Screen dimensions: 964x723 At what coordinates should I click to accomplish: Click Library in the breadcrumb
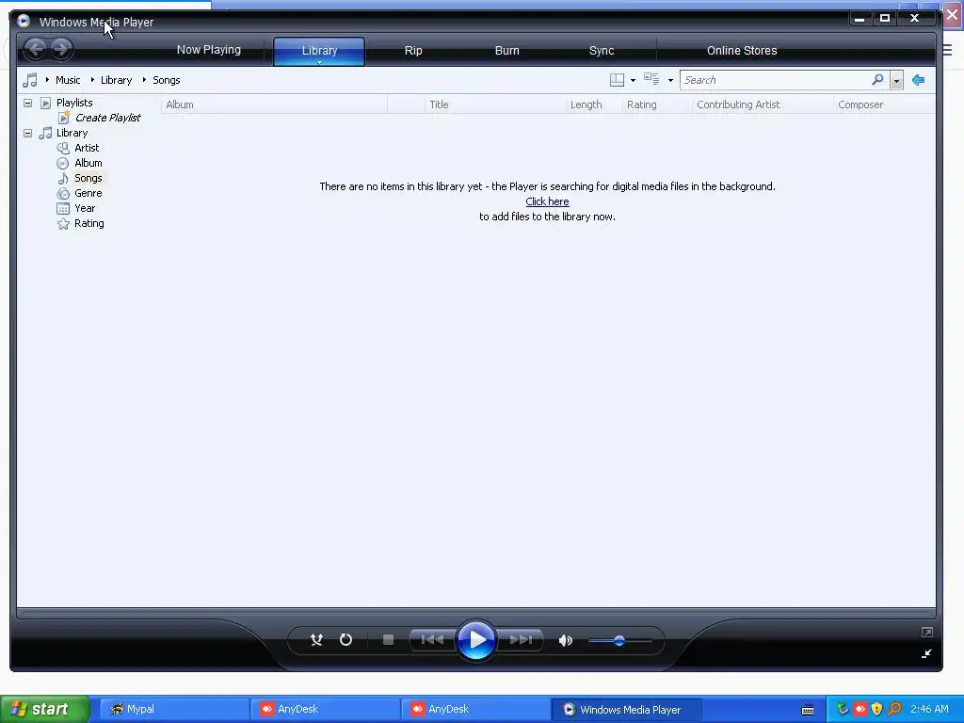[x=116, y=80]
